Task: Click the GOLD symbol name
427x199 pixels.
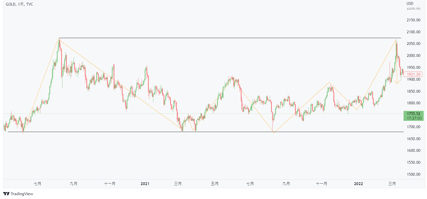Action: coord(10,4)
